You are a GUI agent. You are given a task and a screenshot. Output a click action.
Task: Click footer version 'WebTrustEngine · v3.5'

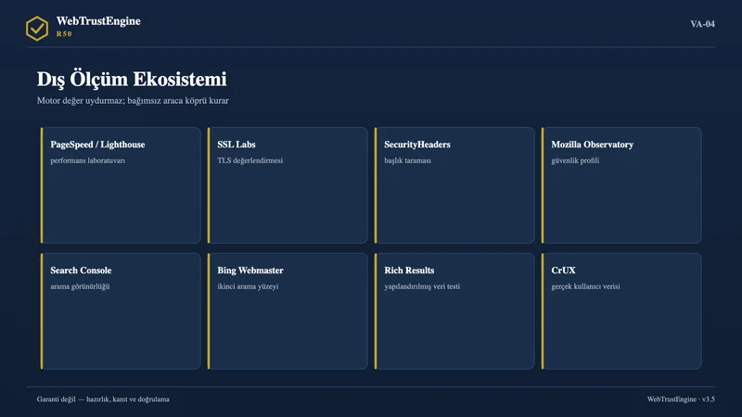coord(681,399)
